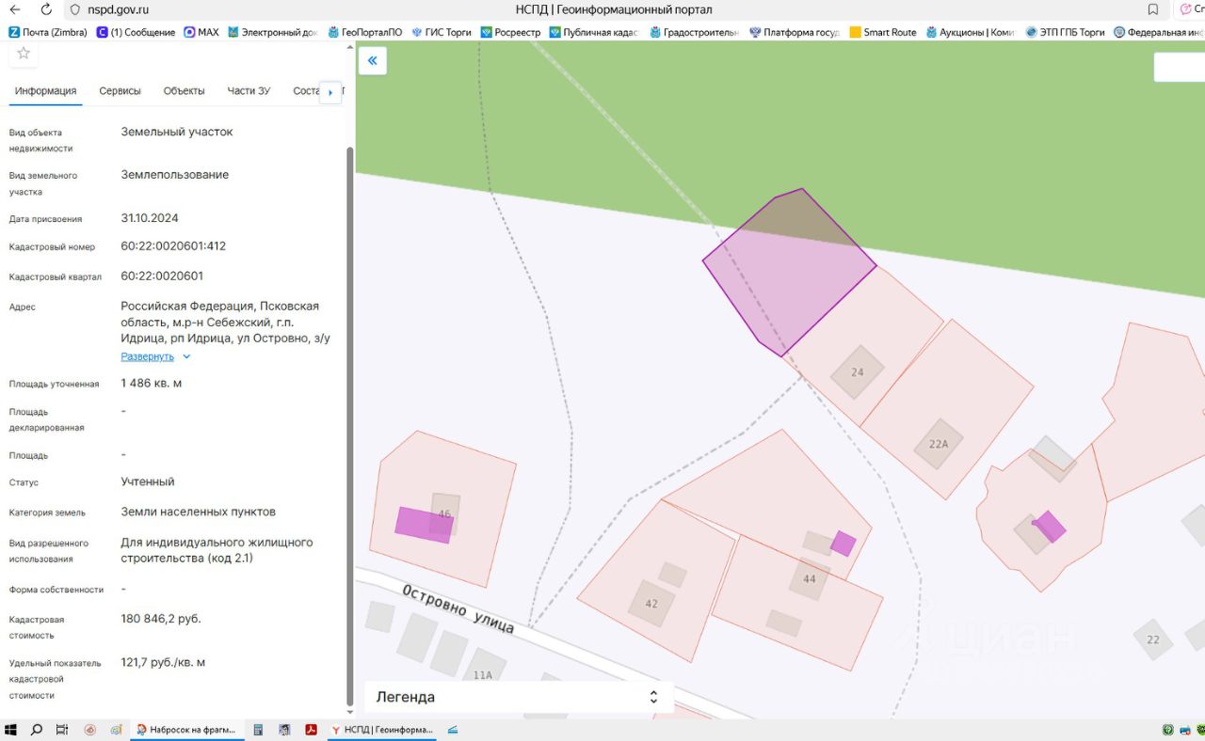Reload the page with the refresh icon
Viewport: 1205px width, 741px height.
[47, 9]
